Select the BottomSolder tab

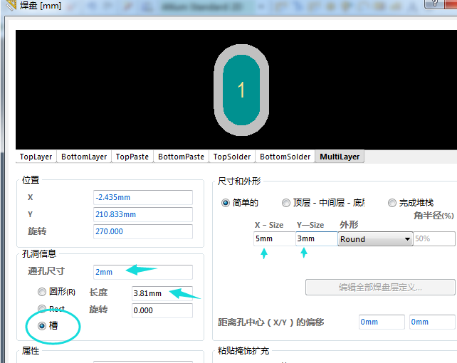(285, 157)
